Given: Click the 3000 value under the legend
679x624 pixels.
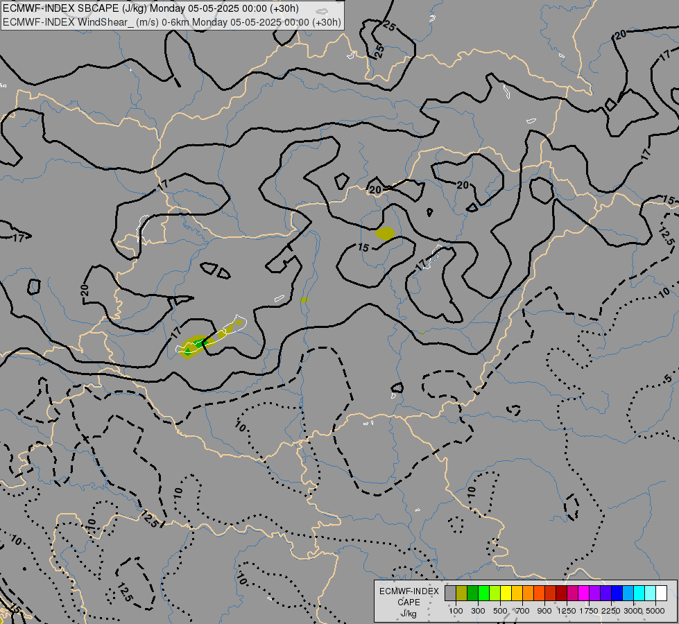Looking at the screenshot, I should click(633, 611).
